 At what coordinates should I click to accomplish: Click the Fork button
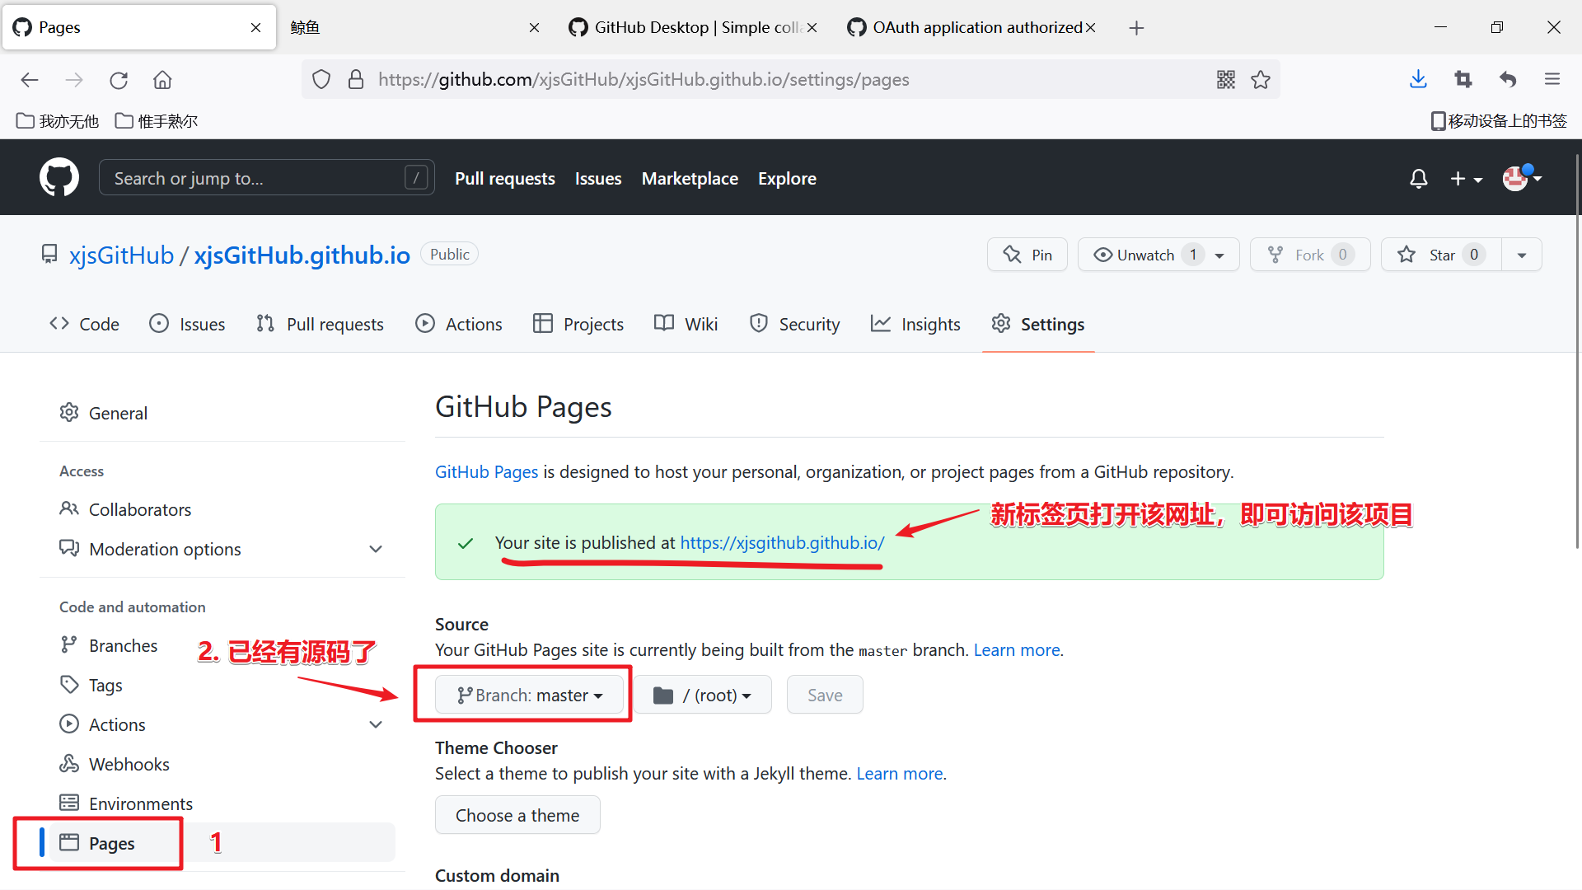[x=1310, y=255]
